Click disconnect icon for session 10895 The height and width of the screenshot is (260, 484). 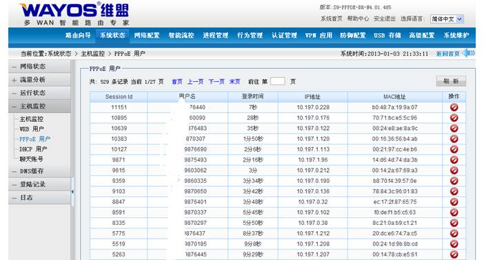pyautogui.click(x=454, y=118)
